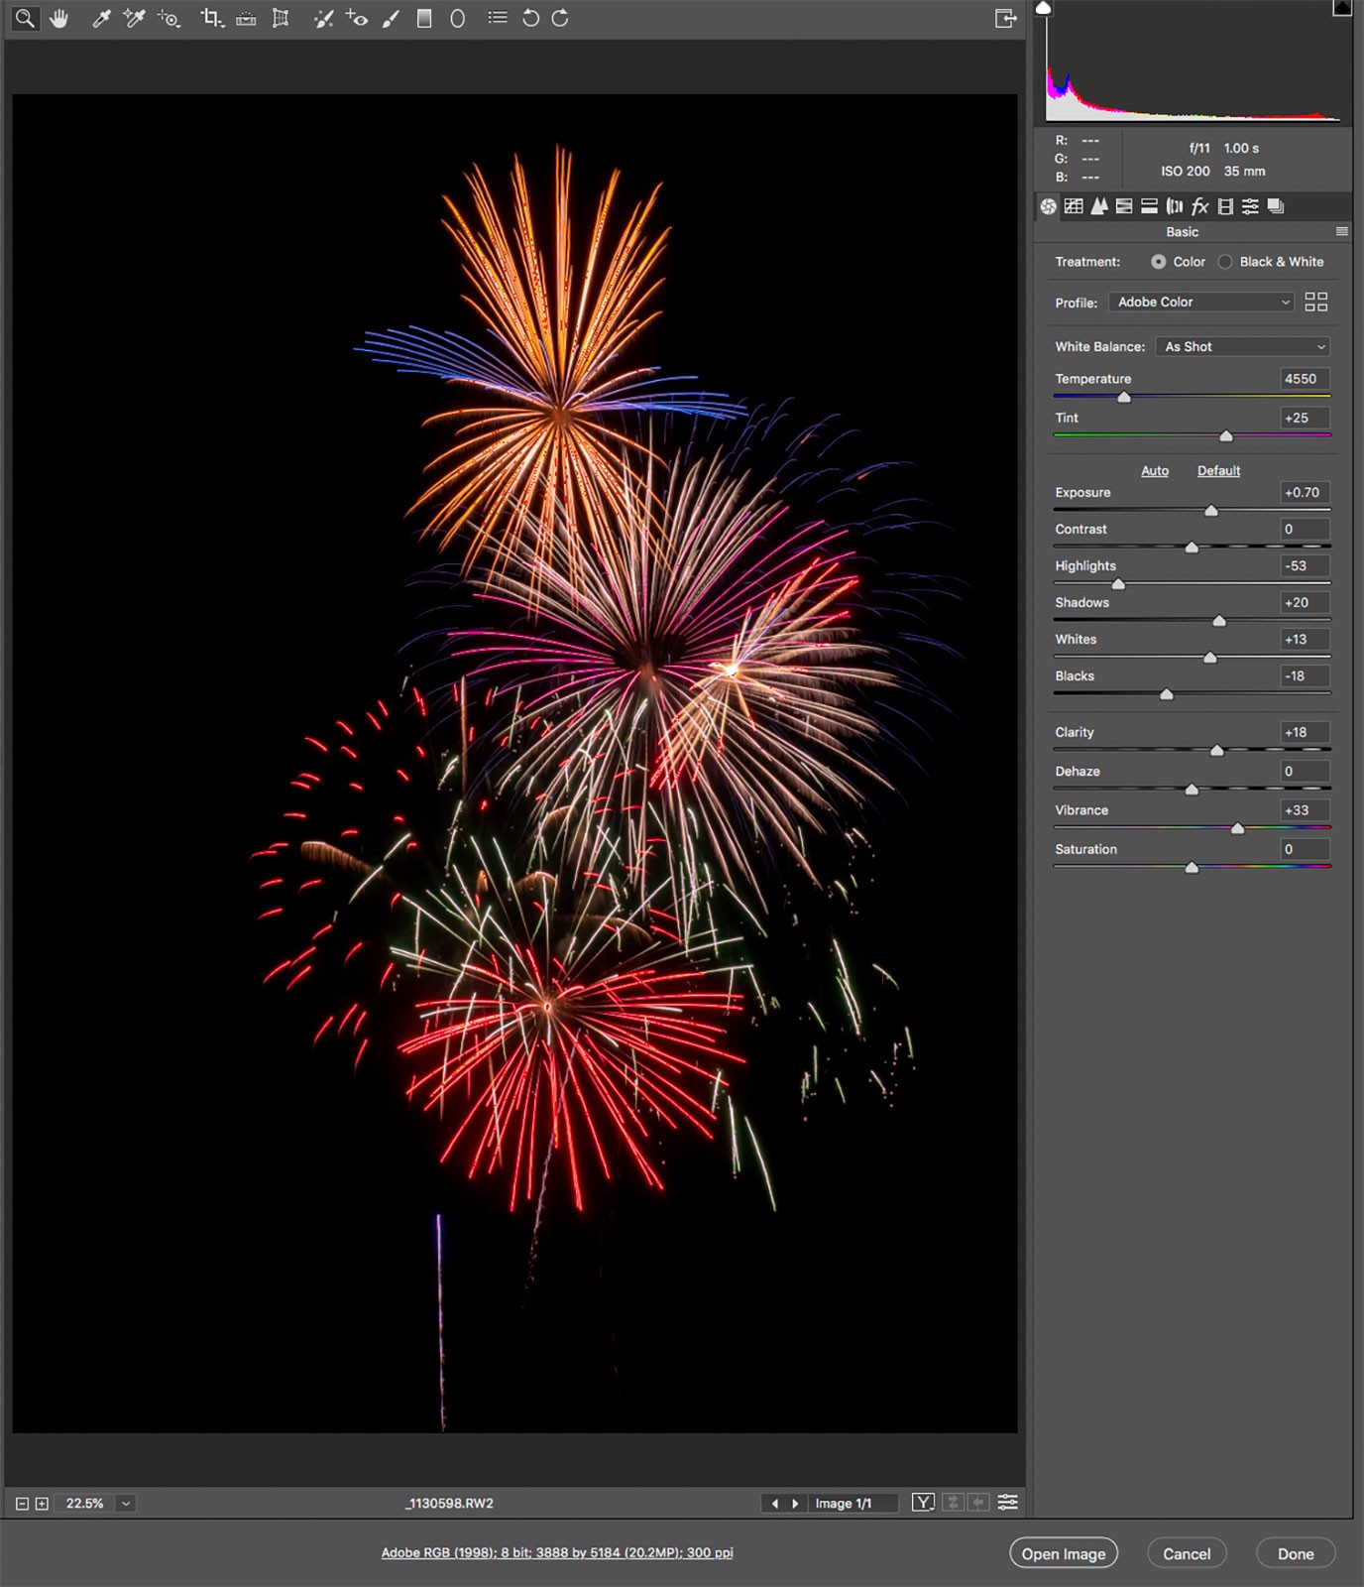Select the White Balance eyedropper tool
1364x1587 pixels.
coord(101,19)
